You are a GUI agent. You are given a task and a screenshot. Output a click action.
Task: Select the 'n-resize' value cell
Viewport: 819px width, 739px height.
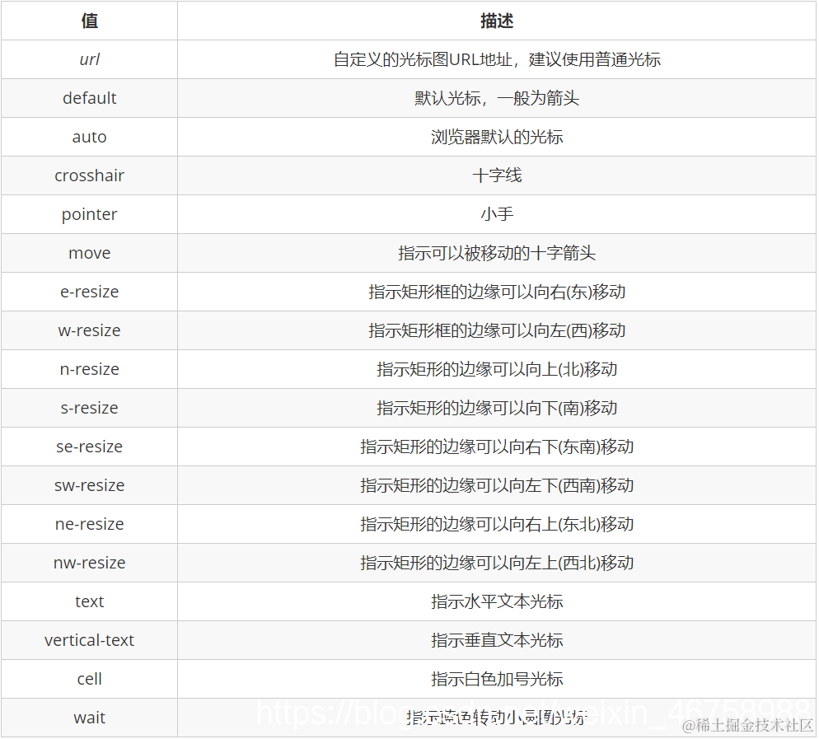point(89,369)
